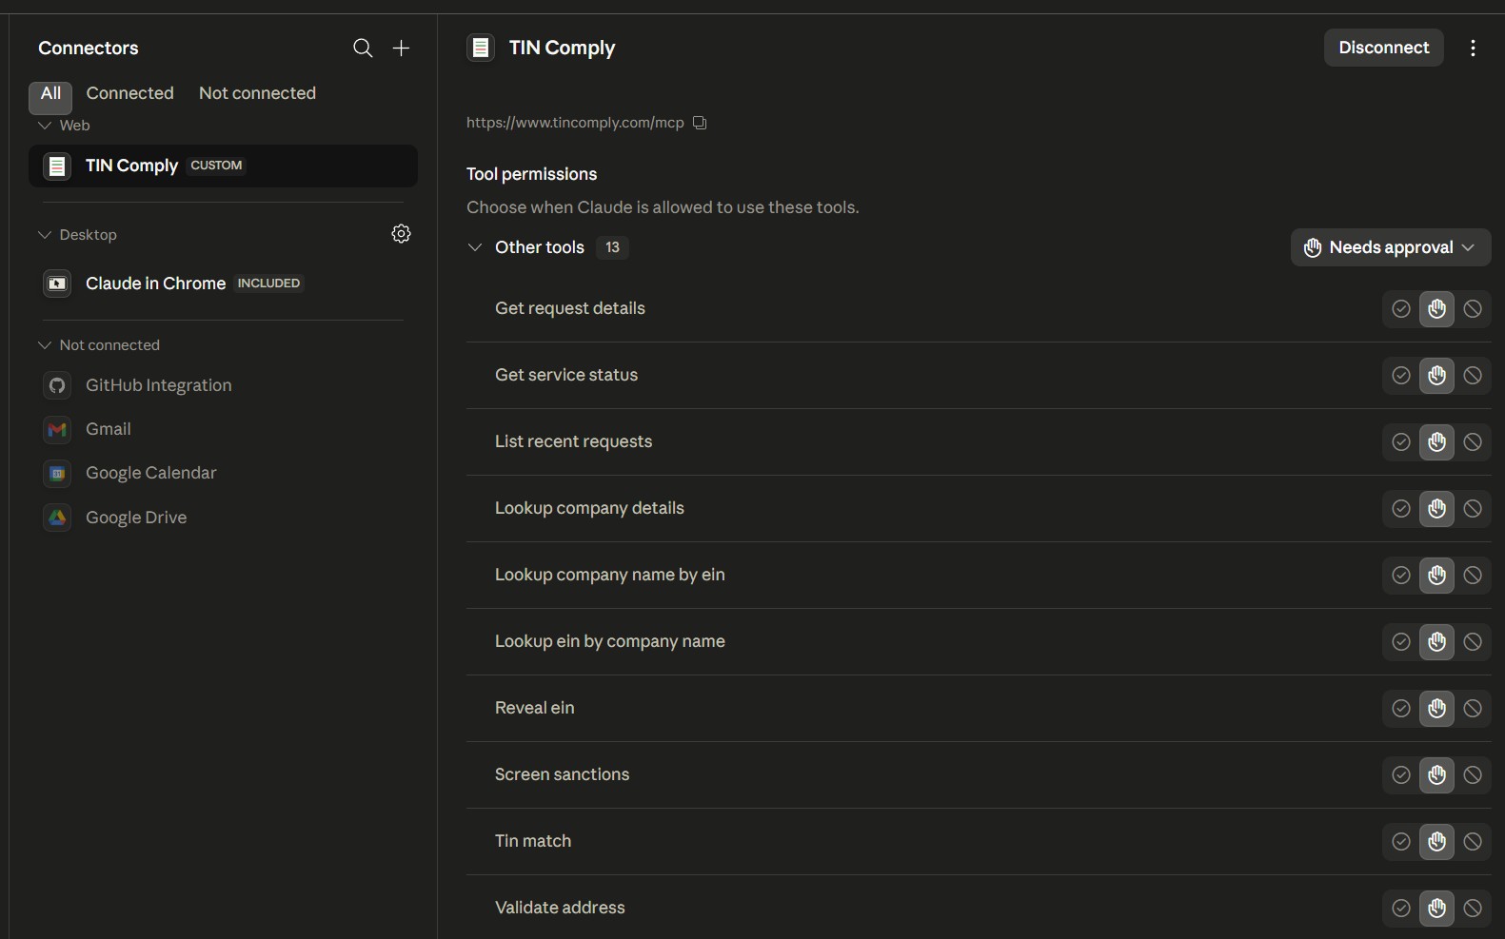Screen dimensions: 1505x939
Task: Block the Get service status tool
Action: pyautogui.click(x=1473, y=375)
